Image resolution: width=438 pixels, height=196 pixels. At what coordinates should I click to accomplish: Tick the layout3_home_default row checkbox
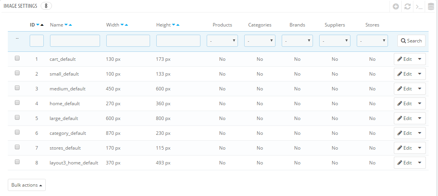point(17,162)
